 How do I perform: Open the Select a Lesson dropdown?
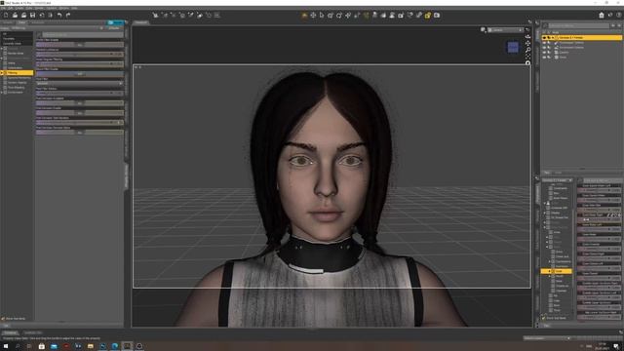547,338
